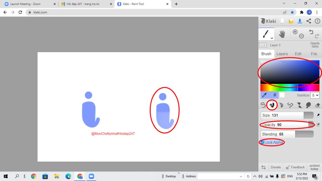322x181 pixels.
Task: Uncheck the Lock Alpha checkbox
Action: pos(262,143)
